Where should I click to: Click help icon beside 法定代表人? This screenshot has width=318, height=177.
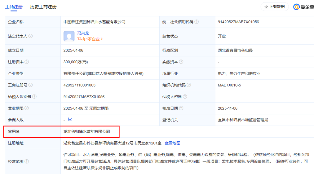coord(31,36)
